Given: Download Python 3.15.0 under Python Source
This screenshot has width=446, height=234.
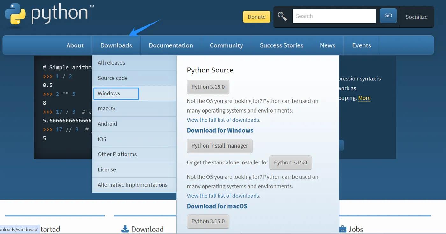Looking at the screenshot, I should (x=208, y=87).
